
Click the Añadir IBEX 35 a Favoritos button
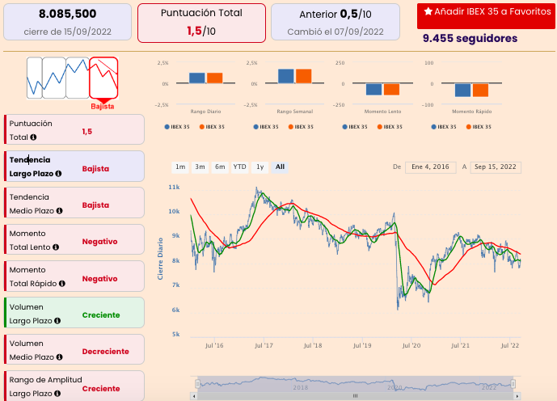[486, 16]
